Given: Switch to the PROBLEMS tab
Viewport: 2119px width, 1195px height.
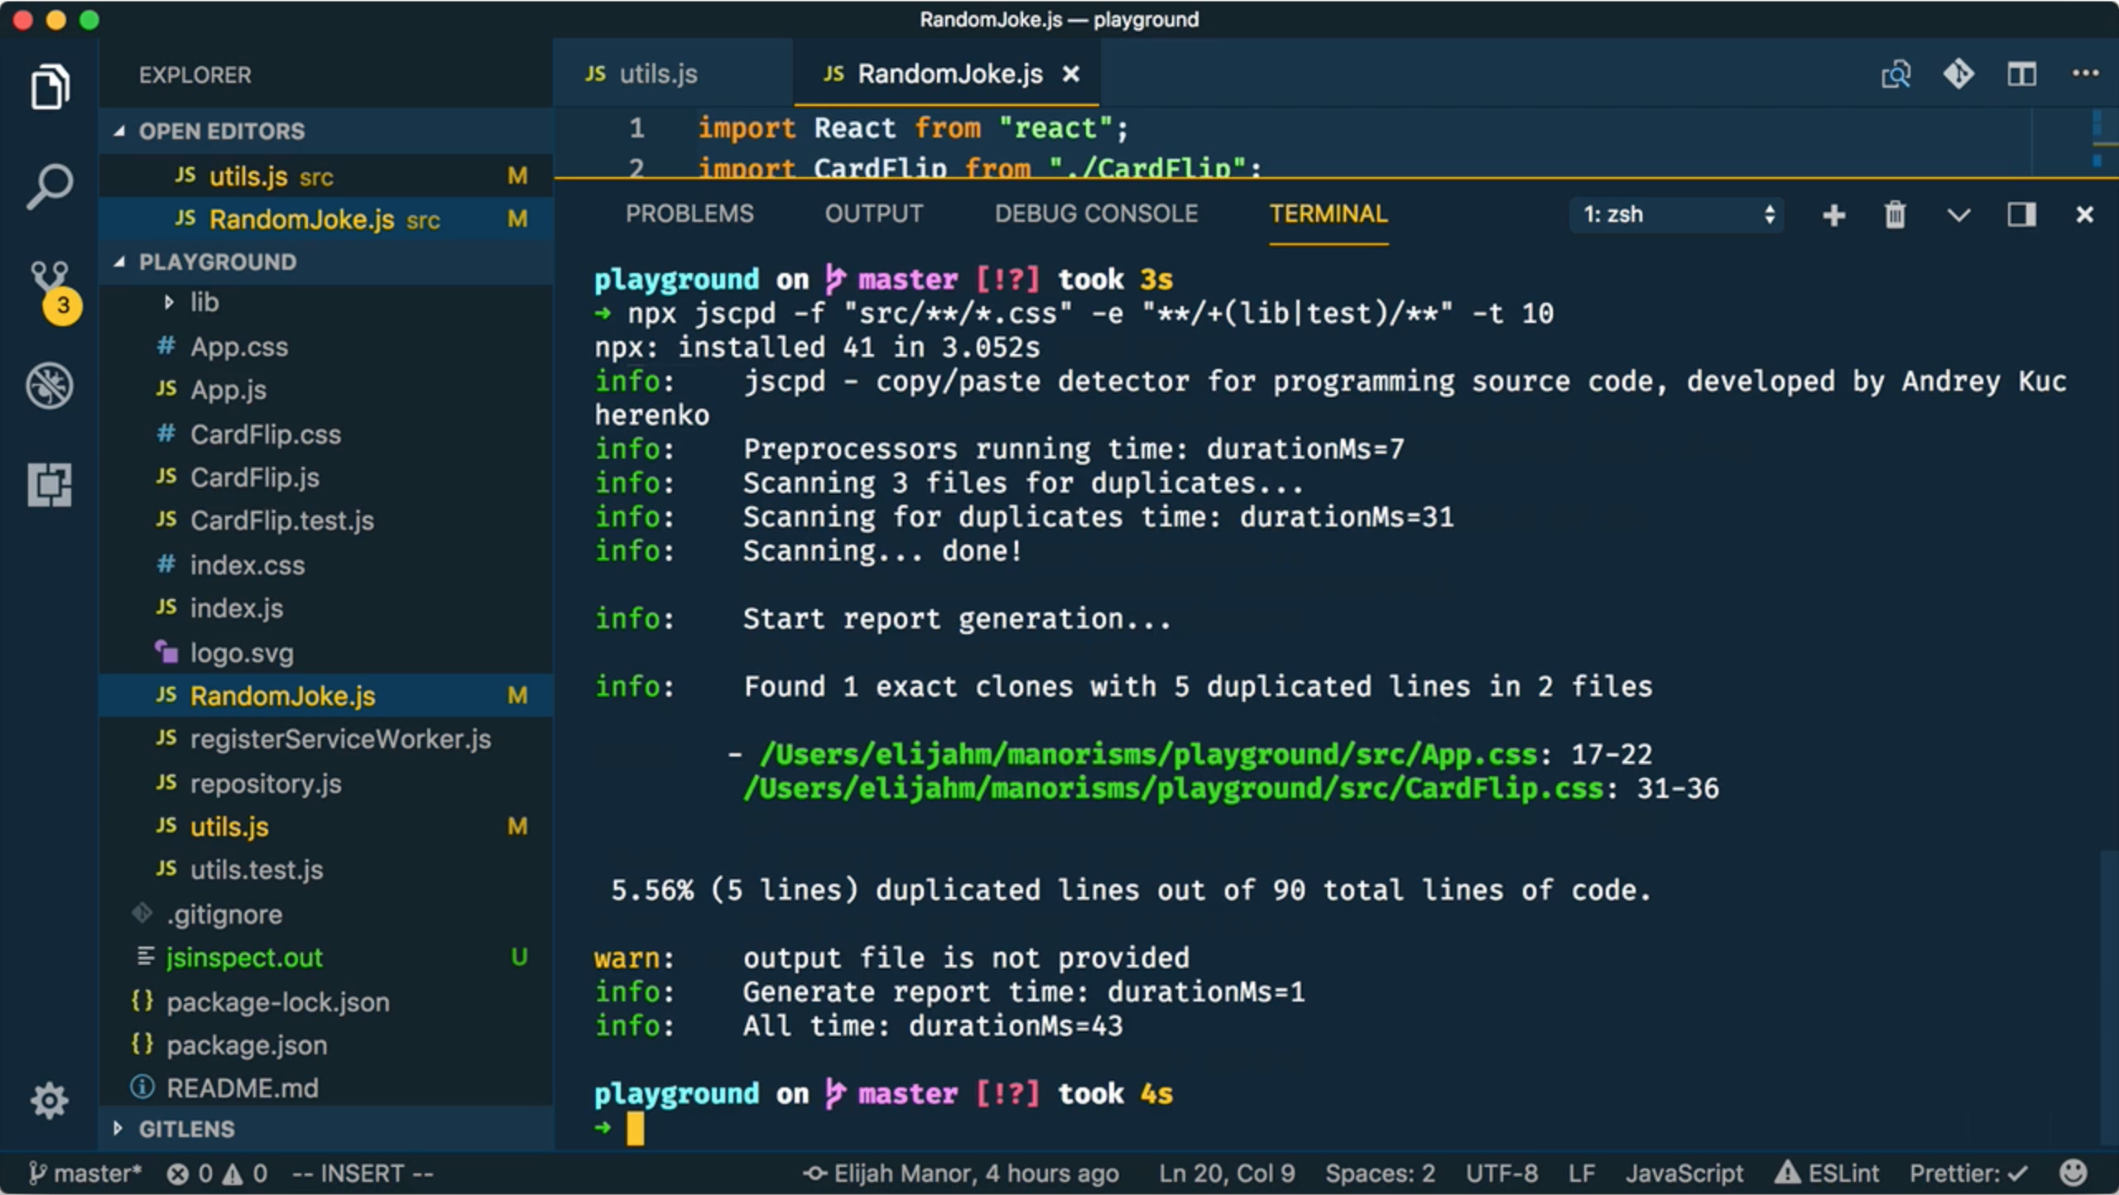Looking at the screenshot, I should (690, 214).
